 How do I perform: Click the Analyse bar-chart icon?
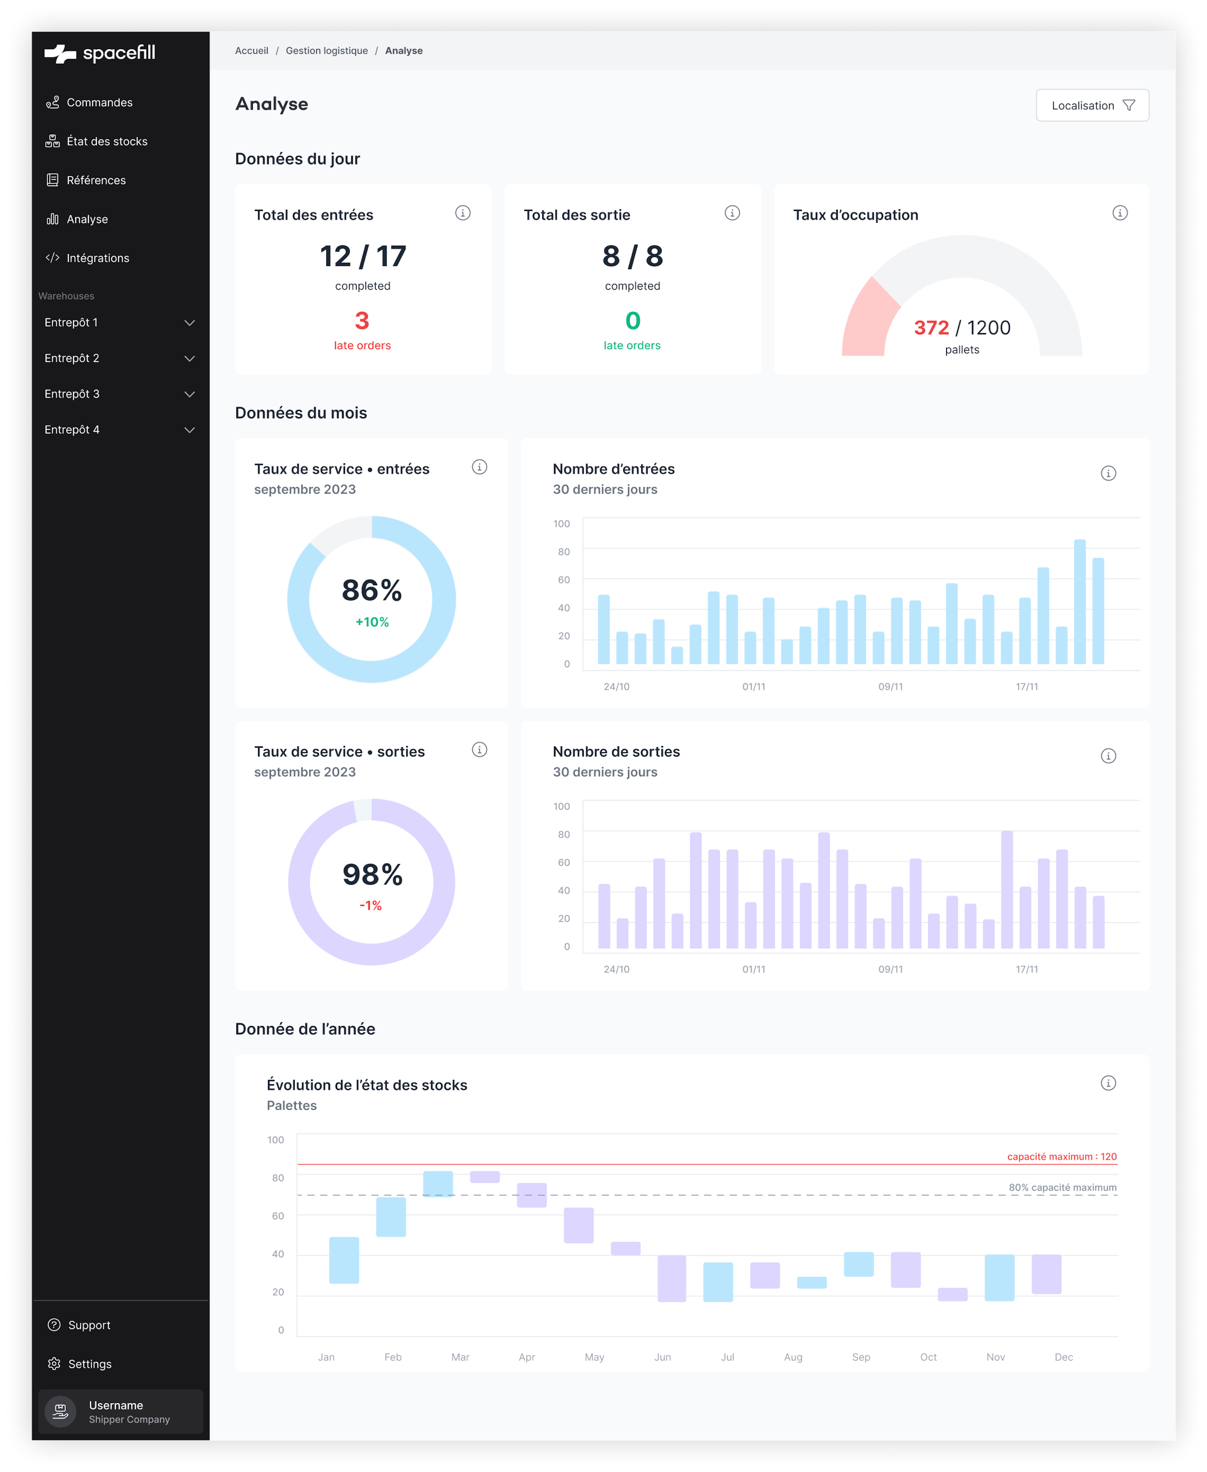point(52,219)
